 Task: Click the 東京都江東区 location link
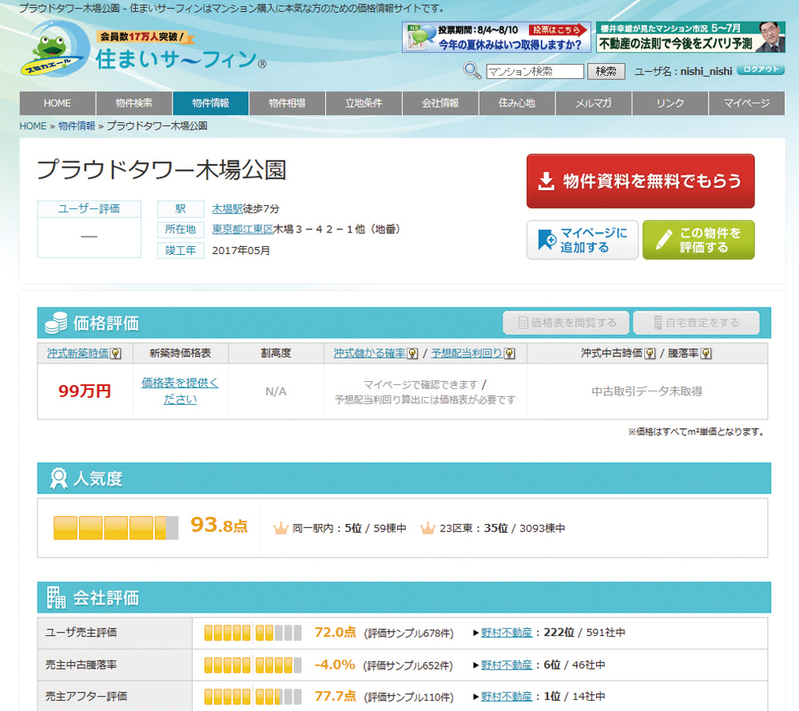tap(243, 229)
